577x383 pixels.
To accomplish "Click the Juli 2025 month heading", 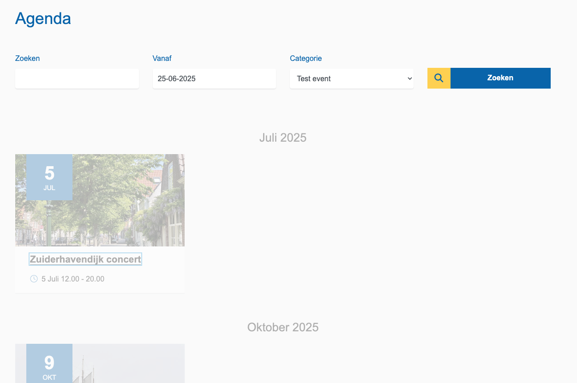I will tap(283, 138).
